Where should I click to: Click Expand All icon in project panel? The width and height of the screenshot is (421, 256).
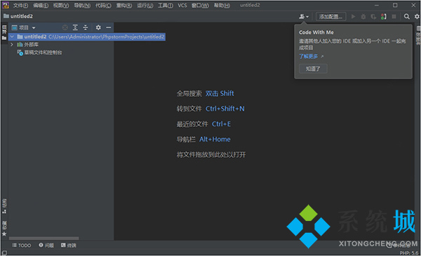(x=75, y=27)
